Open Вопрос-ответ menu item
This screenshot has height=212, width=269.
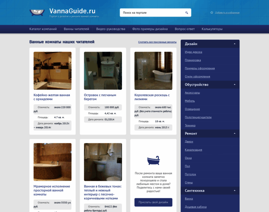[185, 29]
